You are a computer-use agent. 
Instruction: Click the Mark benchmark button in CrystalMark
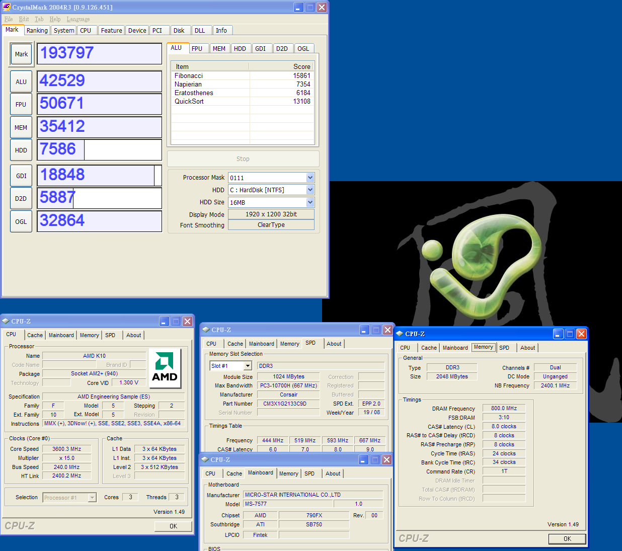tap(21, 54)
